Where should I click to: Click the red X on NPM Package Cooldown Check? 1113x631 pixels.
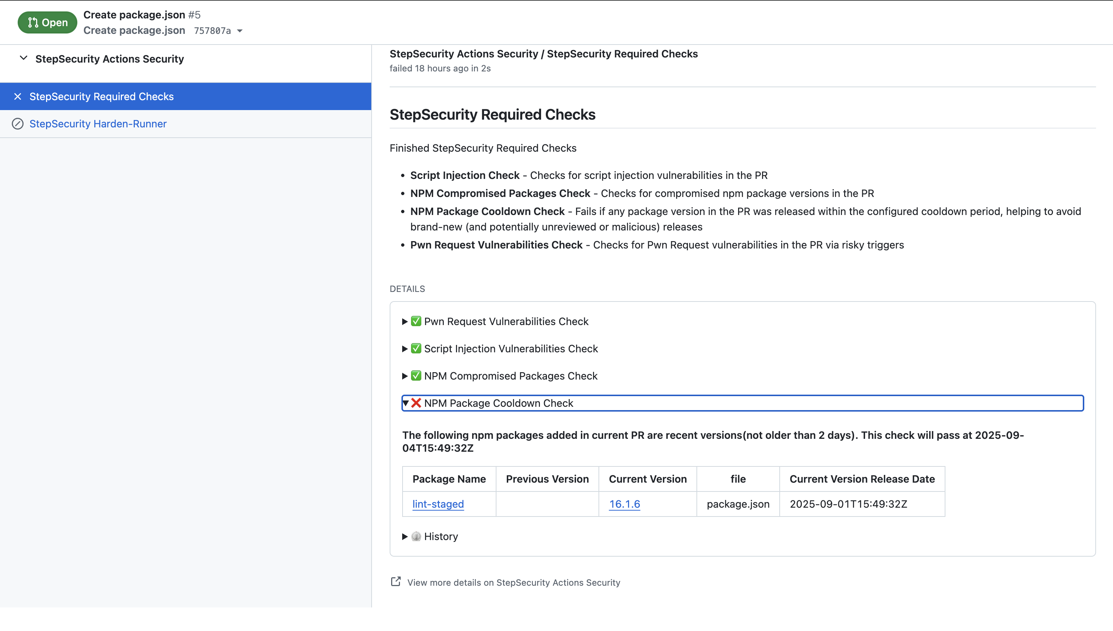[x=416, y=403]
